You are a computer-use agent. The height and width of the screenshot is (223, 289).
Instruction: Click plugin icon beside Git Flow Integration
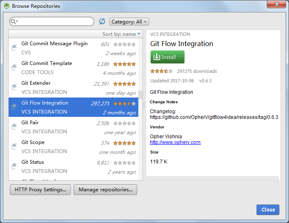click(14, 107)
